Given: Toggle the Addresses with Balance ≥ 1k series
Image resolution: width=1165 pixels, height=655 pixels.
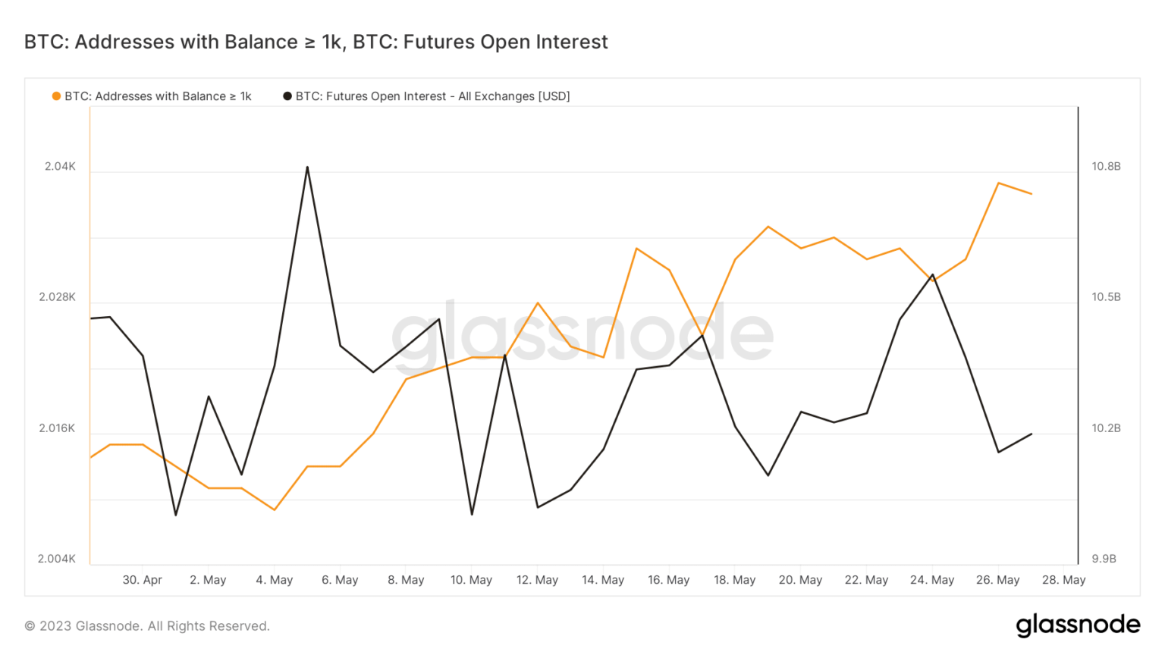Looking at the screenshot, I should [158, 96].
